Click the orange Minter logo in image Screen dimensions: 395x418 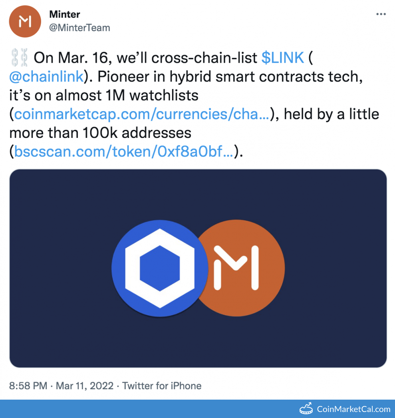(248, 268)
